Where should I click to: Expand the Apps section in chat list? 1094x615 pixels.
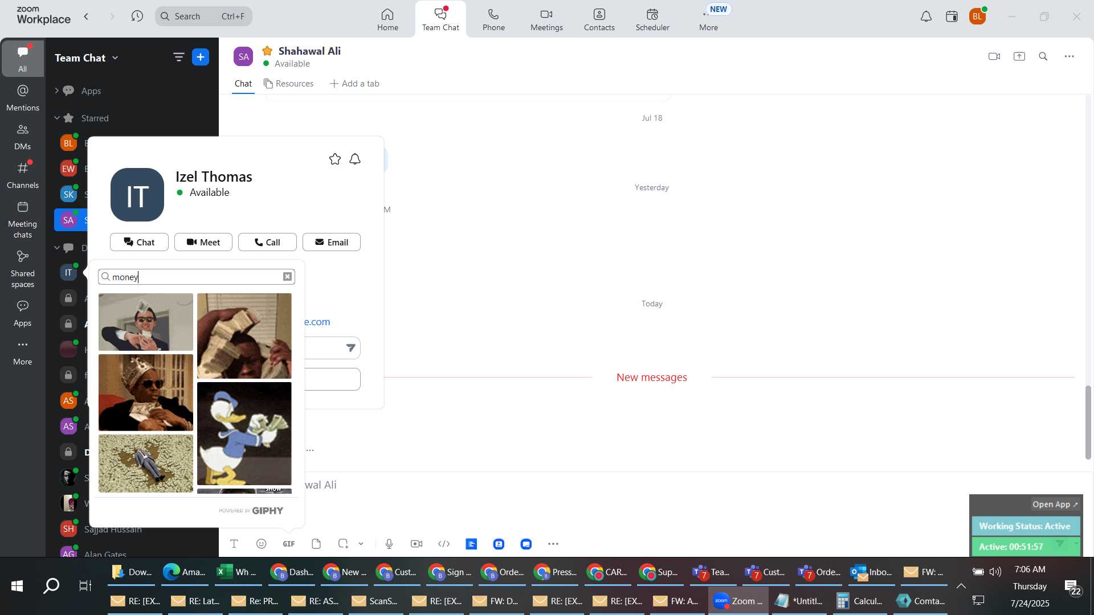(56, 91)
